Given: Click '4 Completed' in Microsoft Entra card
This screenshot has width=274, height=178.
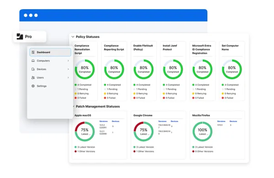Looking at the screenshot, I should coord(202,85).
